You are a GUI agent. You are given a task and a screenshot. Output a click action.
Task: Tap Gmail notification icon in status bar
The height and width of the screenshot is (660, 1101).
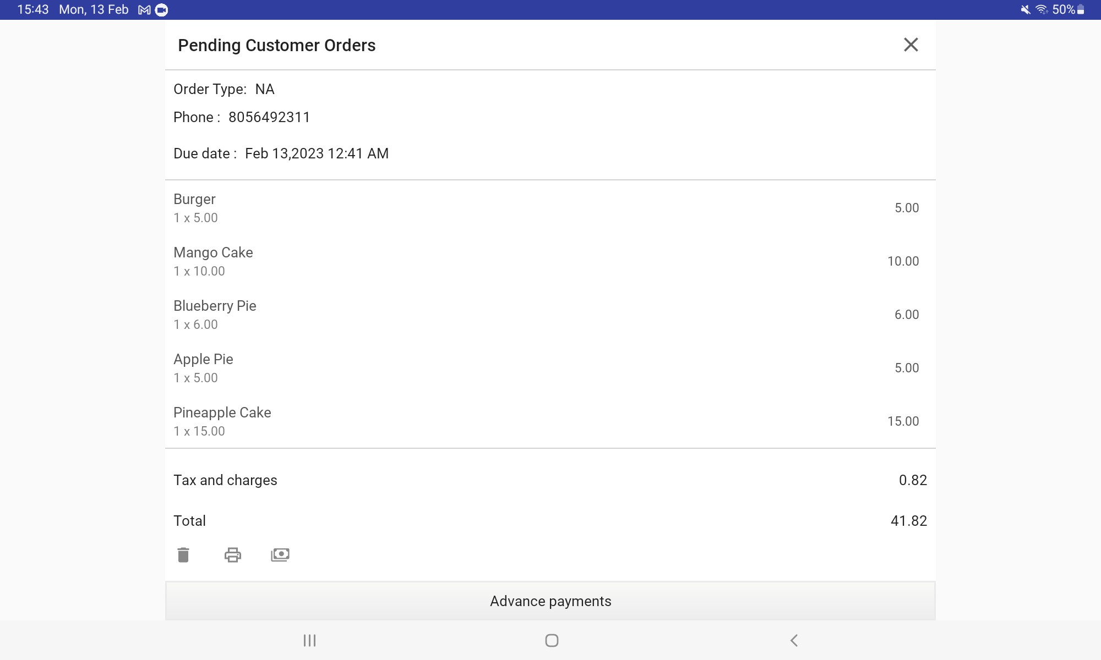(x=144, y=10)
